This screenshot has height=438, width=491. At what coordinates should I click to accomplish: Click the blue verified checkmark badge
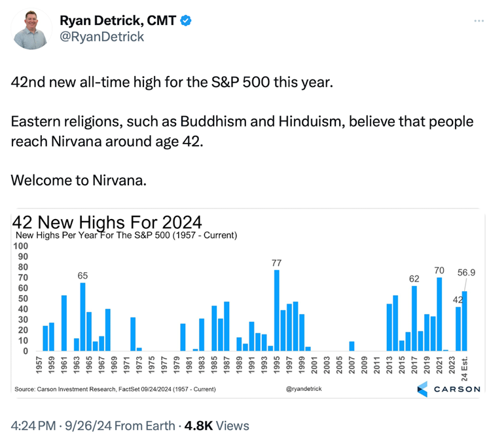pos(185,20)
